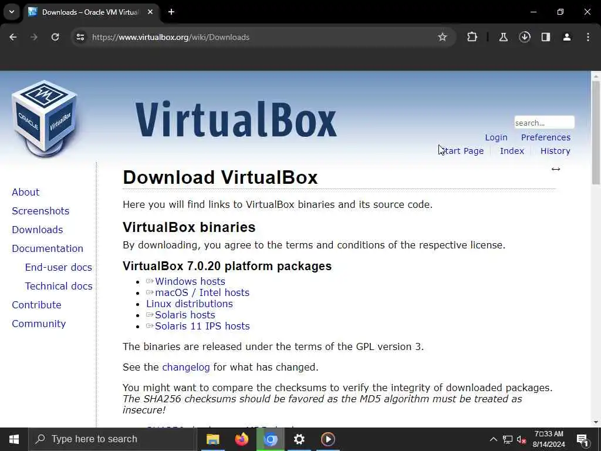Go to the Start Page link
601x451 pixels.
coord(461,151)
